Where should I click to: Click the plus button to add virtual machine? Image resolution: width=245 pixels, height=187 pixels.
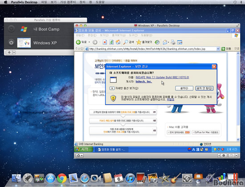9,53
